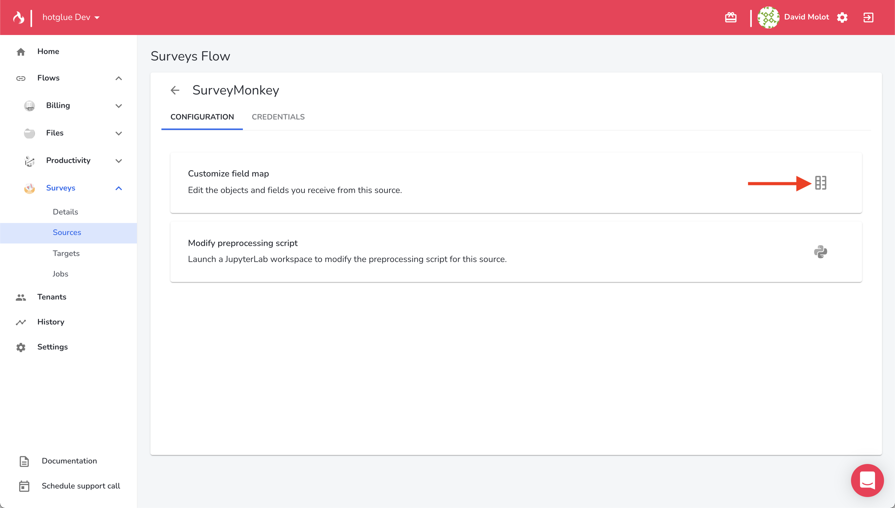Open the Documentation link
895x508 pixels.
pos(69,461)
